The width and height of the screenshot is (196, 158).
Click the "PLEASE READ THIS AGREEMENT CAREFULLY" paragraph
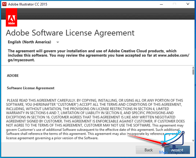point(95,119)
